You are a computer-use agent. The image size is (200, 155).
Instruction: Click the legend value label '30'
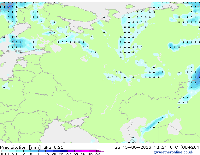(x=68, y=154)
